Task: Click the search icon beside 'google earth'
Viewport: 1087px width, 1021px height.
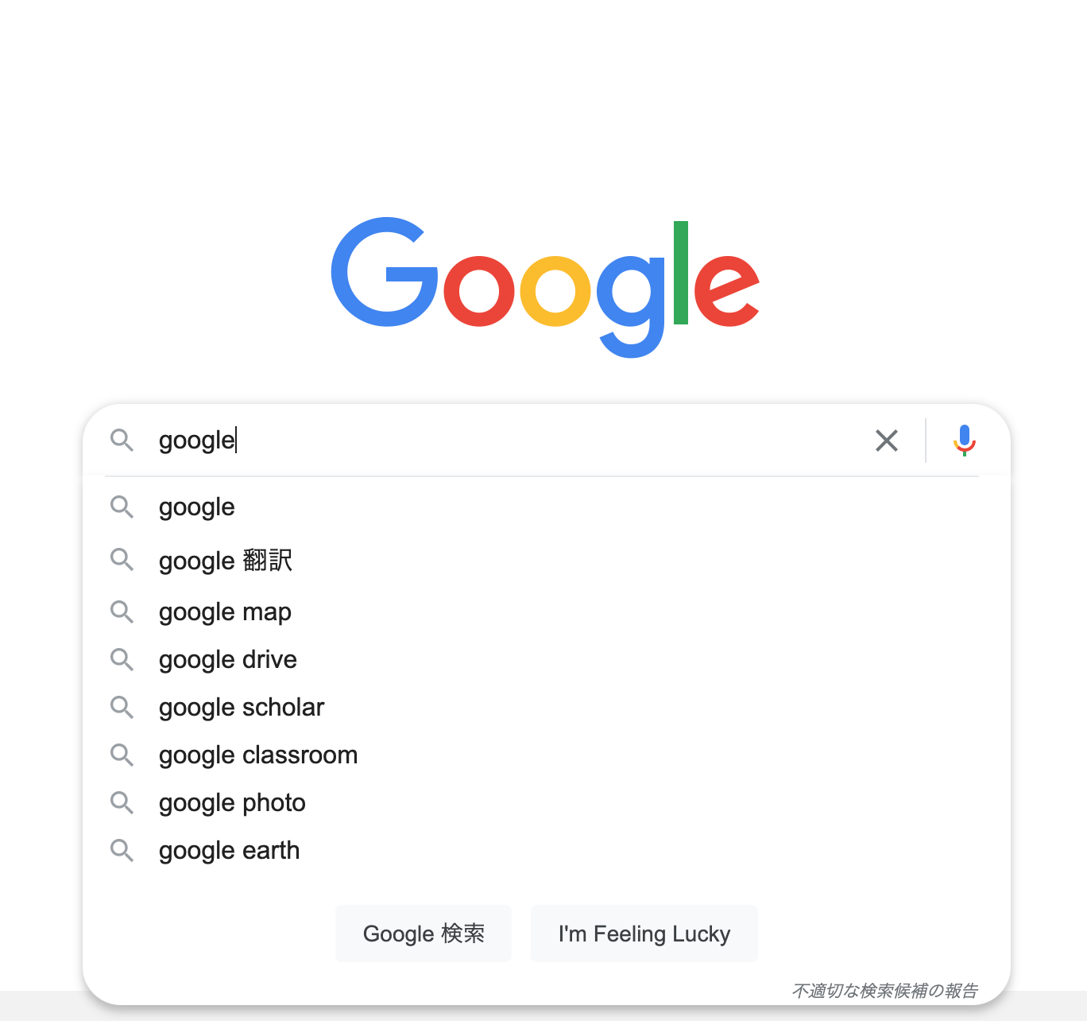Action: pos(122,850)
